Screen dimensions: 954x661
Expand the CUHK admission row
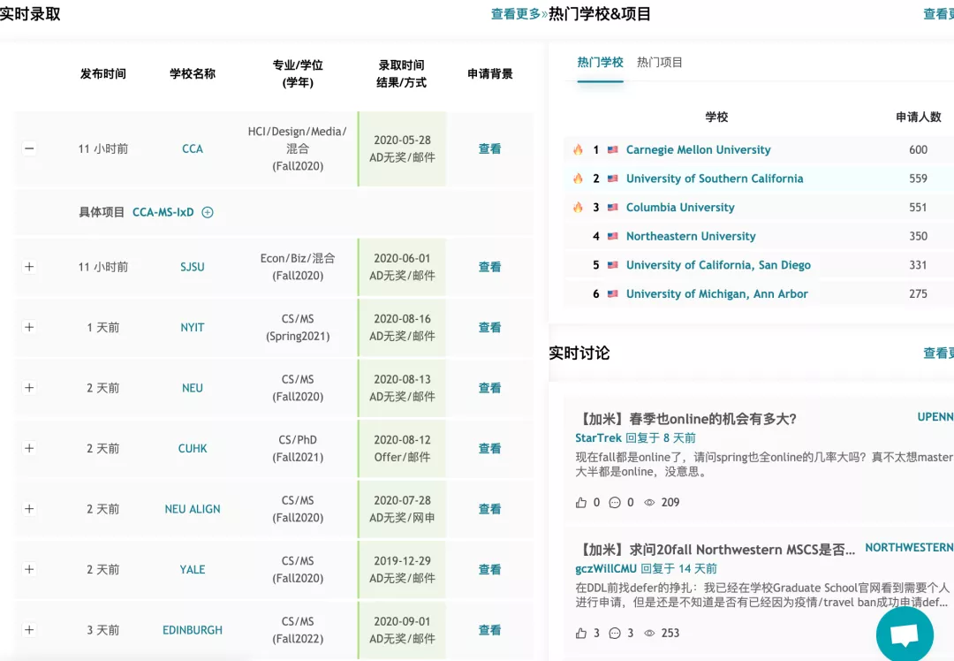click(29, 448)
